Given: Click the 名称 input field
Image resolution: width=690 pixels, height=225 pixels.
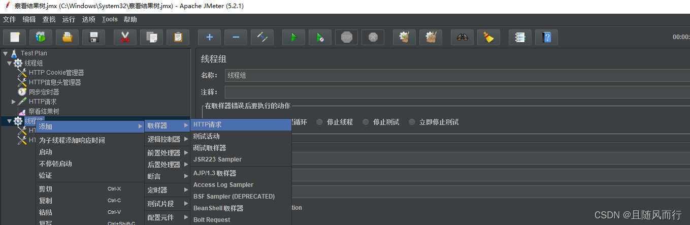Looking at the screenshot, I should 457,75.
